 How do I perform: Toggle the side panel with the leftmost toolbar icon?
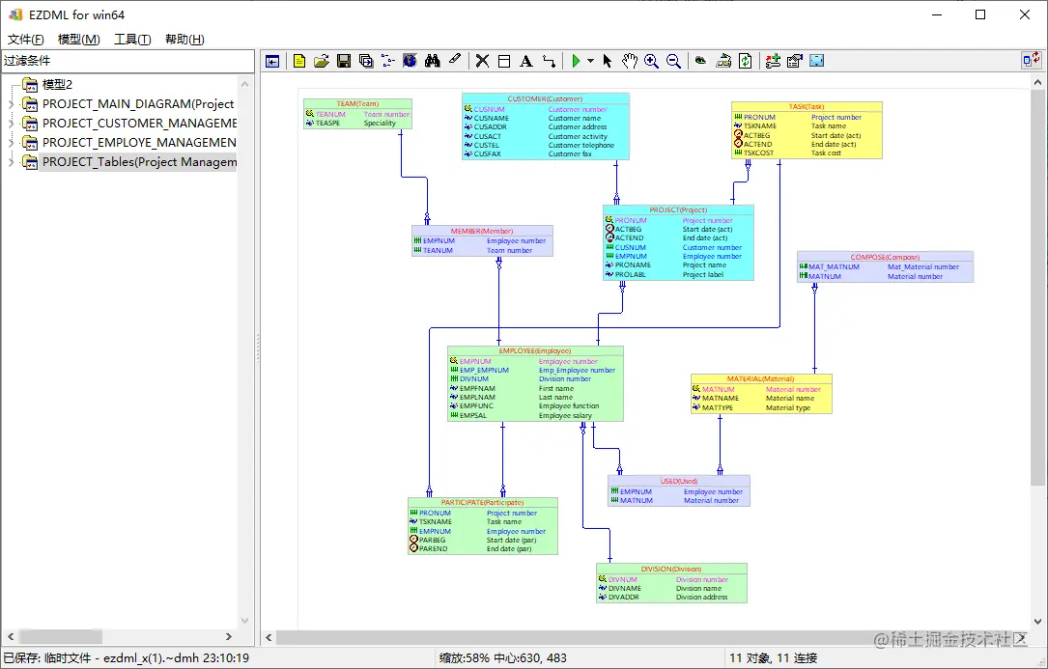(272, 62)
